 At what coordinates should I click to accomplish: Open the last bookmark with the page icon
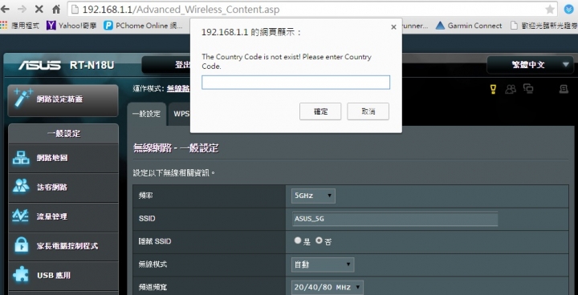pyautogui.click(x=543, y=26)
